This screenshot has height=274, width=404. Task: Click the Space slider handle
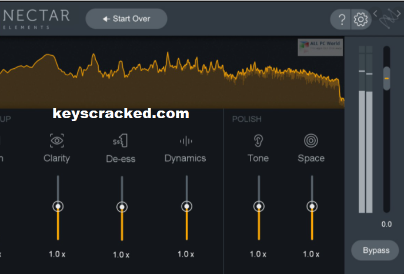pyautogui.click(x=312, y=206)
